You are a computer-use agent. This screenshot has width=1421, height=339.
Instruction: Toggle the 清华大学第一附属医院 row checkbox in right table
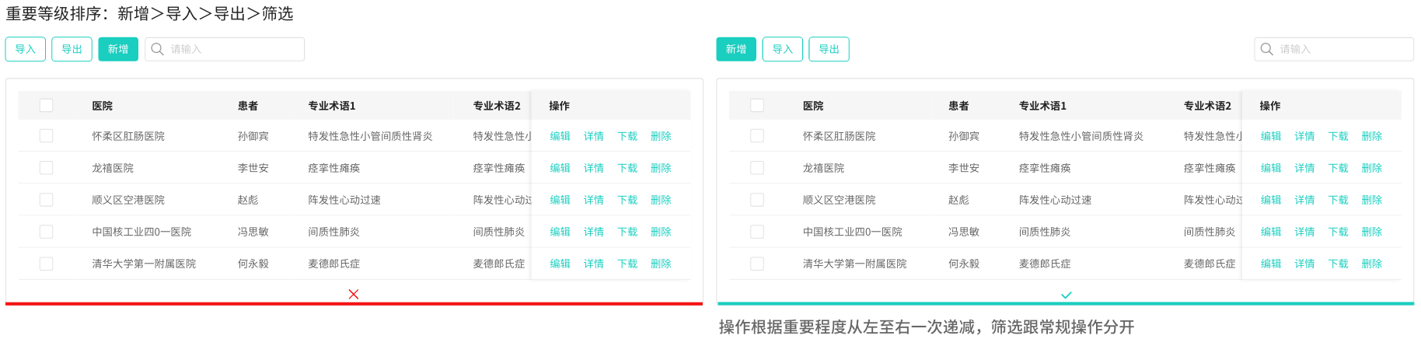click(x=757, y=264)
